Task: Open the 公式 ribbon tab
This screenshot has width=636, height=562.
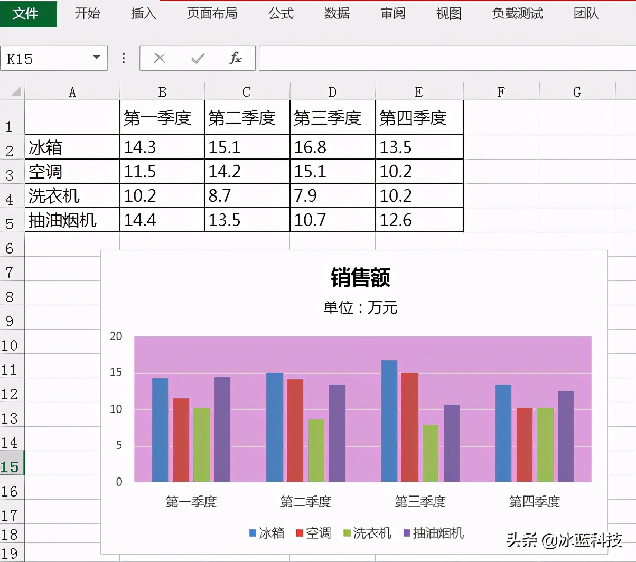Action: tap(280, 13)
